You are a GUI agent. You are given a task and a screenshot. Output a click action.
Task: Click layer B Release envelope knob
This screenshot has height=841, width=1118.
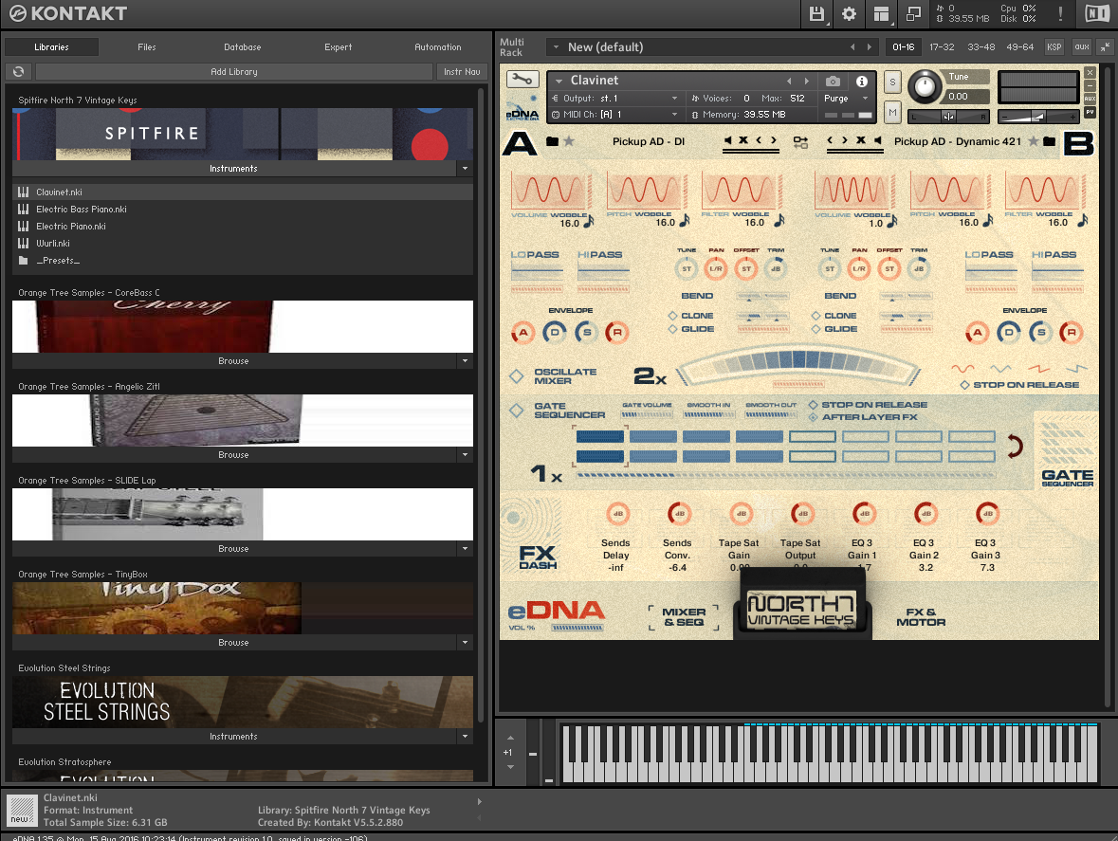click(x=1071, y=332)
